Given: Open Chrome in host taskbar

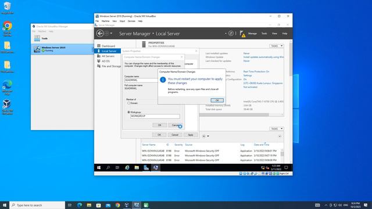Looking at the screenshot, I should [x=117, y=205].
